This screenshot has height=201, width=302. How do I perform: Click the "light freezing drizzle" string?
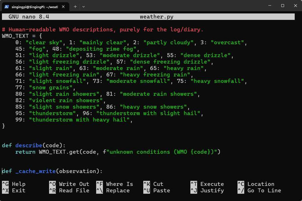69,62
